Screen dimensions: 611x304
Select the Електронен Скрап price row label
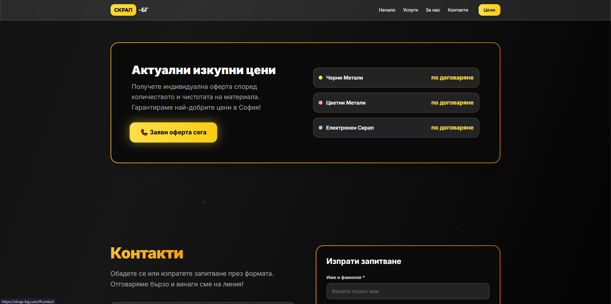point(350,128)
